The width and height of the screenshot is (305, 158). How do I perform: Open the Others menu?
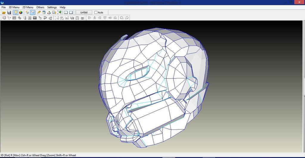click(x=40, y=7)
